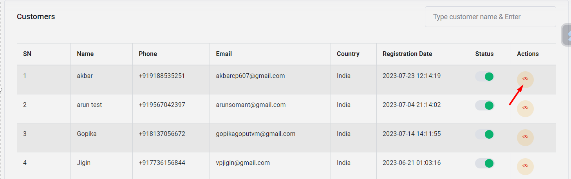The image size is (571, 179).
Task: View Gopika's customer details via eye icon
Action: coord(525,137)
